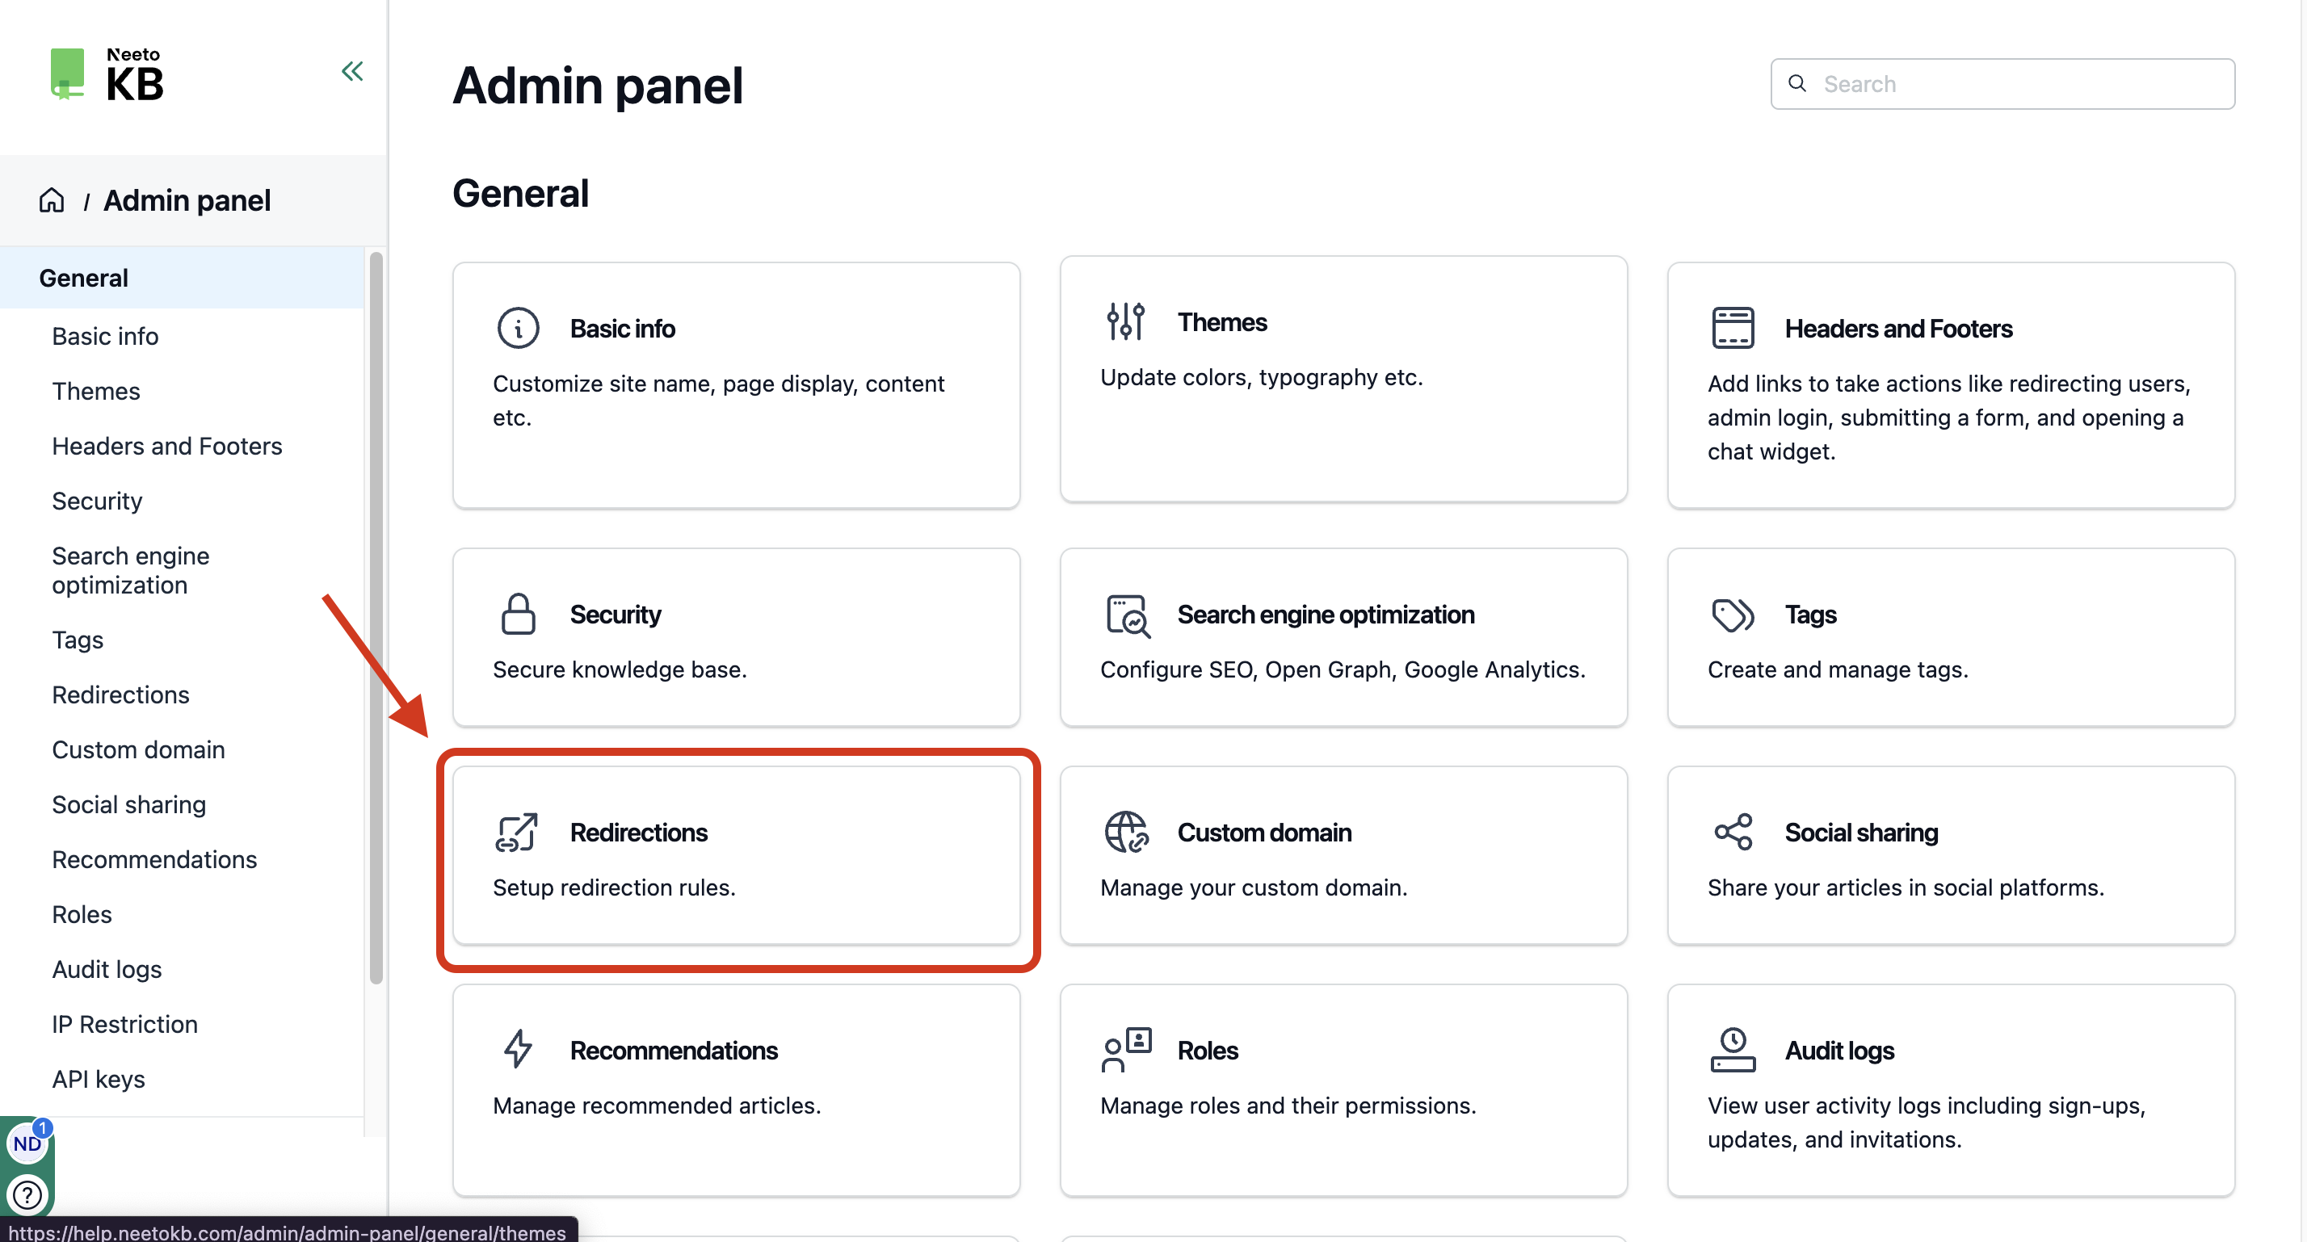
Task: Click the Security lock icon
Action: coord(518,614)
